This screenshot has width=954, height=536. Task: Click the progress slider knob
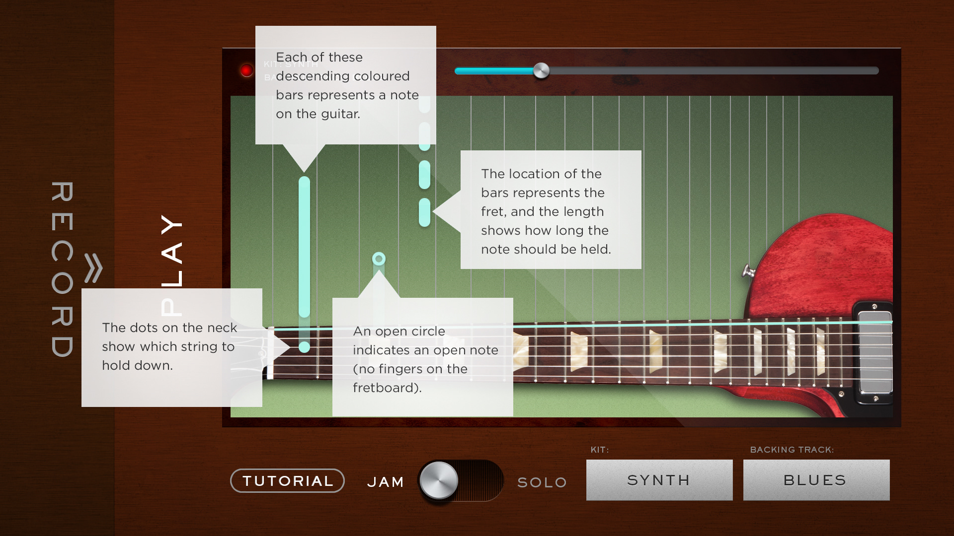(x=541, y=70)
